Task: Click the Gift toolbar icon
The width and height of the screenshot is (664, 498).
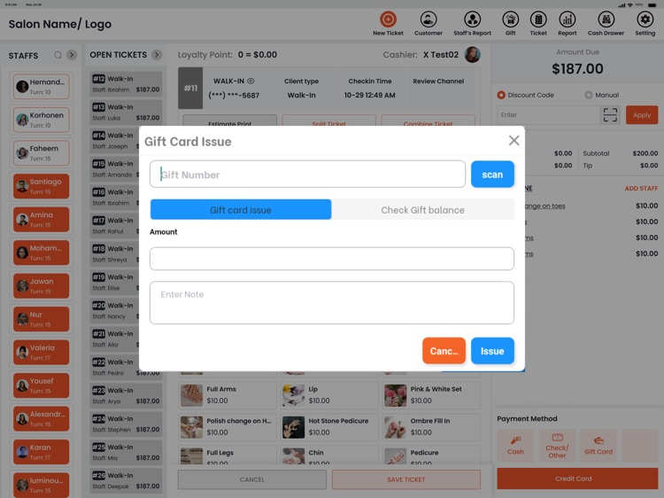Action: 510,24
